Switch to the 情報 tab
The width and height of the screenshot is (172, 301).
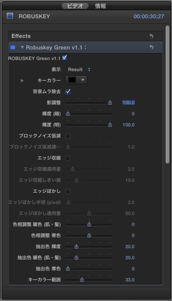click(x=100, y=6)
